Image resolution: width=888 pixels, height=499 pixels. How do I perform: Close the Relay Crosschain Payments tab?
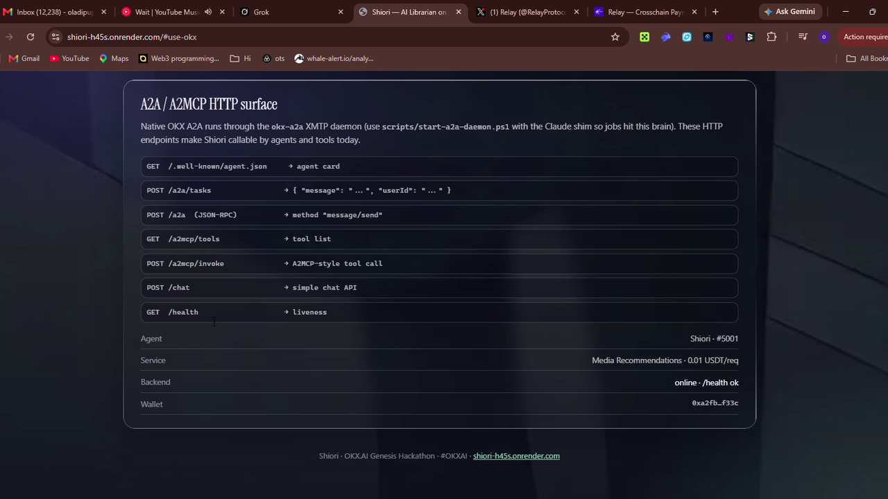695,12
